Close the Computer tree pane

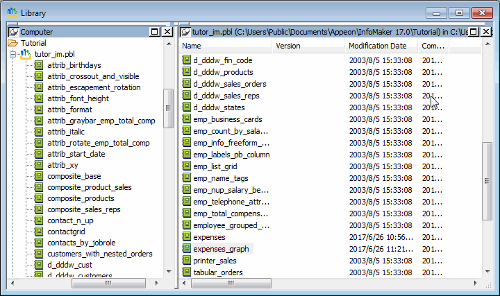point(167,32)
